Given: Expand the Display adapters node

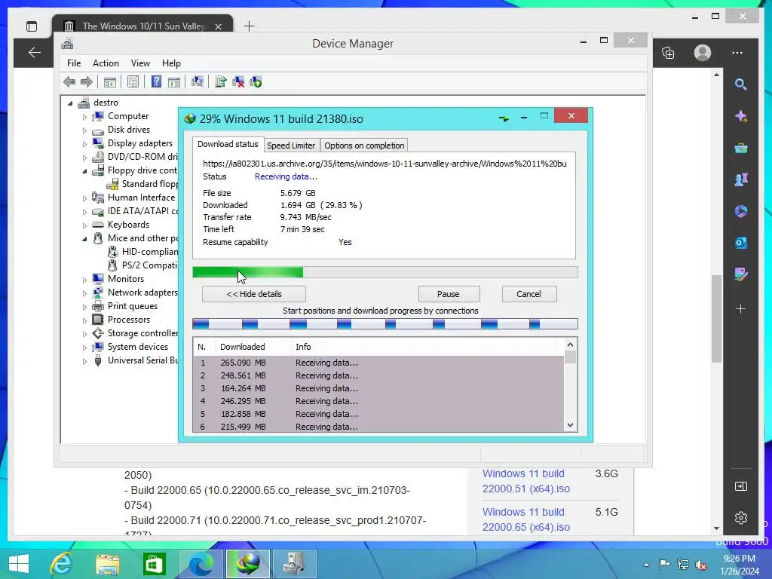Looking at the screenshot, I should [84, 144].
